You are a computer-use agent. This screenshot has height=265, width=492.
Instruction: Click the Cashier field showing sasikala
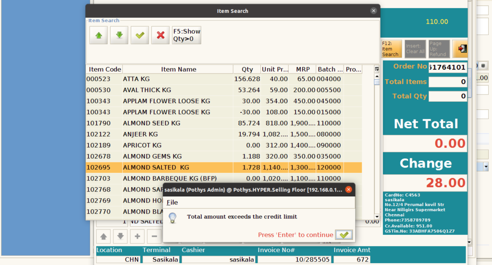point(219,259)
